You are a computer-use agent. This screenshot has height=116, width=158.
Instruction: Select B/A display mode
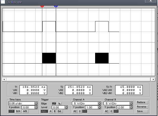pyautogui.click(x=18, y=111)
